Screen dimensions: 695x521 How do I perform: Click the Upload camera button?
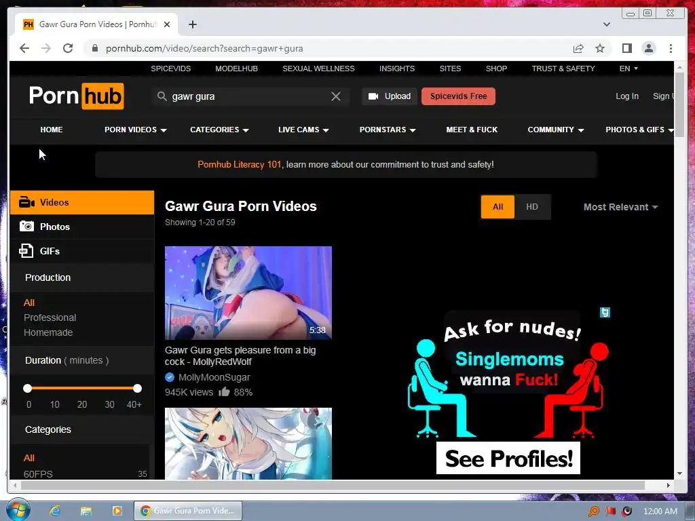click(389, 96)
